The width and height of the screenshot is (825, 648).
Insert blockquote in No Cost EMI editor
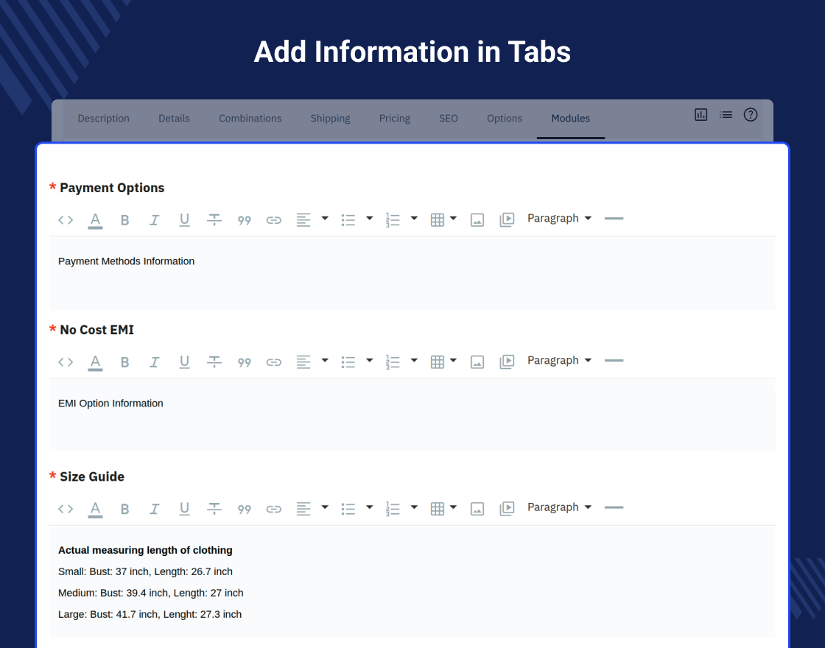click(244, 362)
